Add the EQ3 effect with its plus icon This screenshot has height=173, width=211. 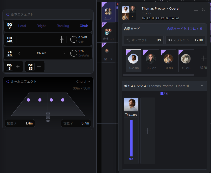click(18, 67)
